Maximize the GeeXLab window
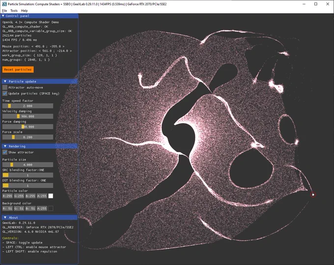This screenshot has width=334, height=265. tap(316, 4)
